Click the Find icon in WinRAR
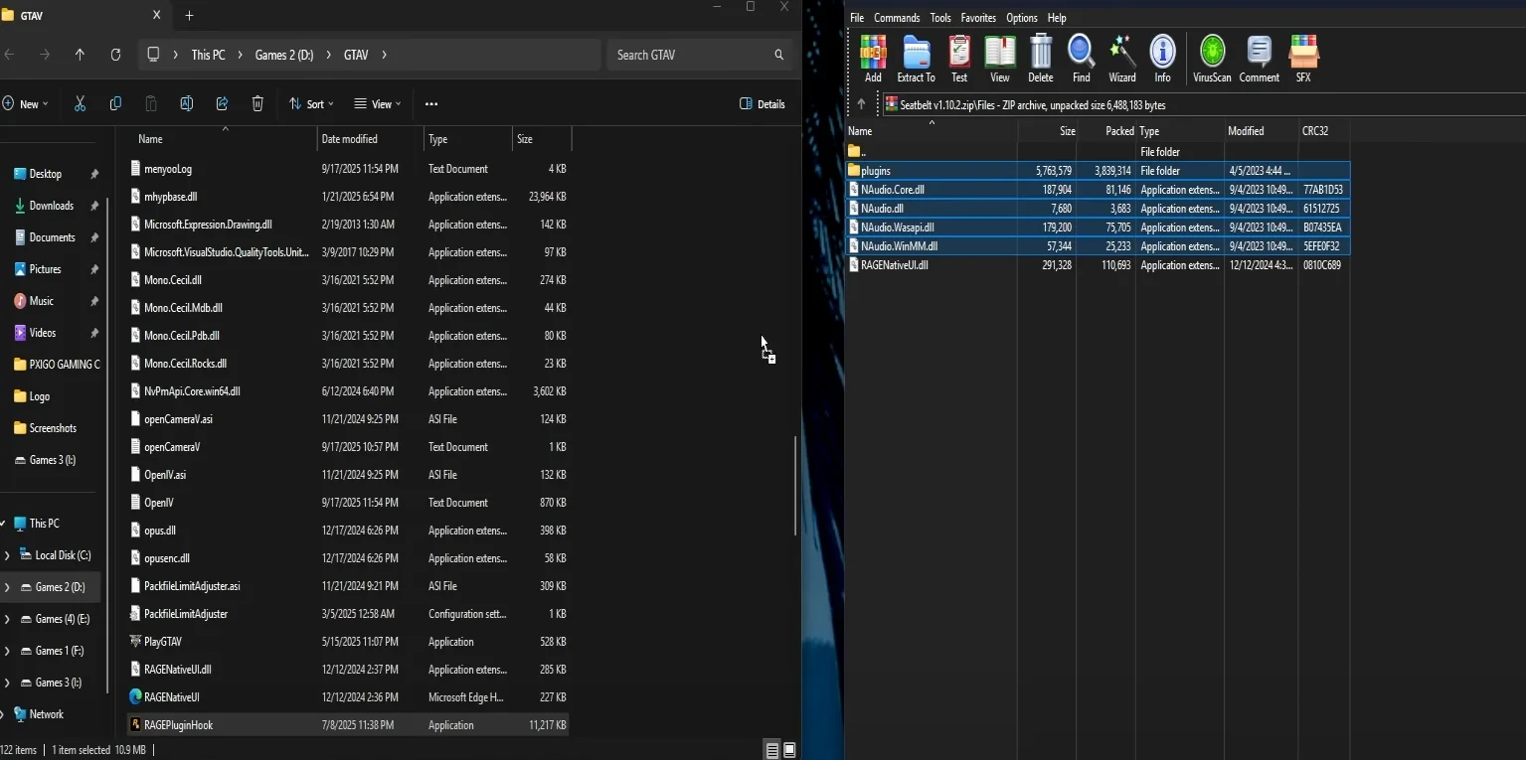The height and width of the screenshot is (760, 1526). 1081,59
